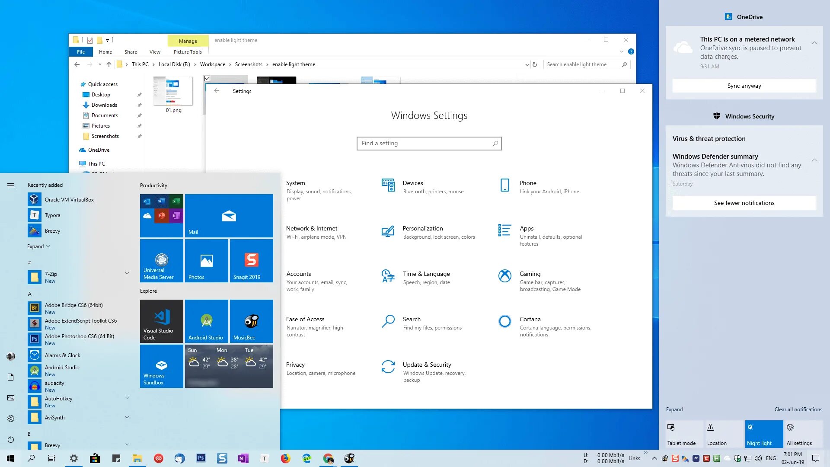Expand the 7-Zip folder in Start
The image size is (830, 467).
(x=127, y=273)
